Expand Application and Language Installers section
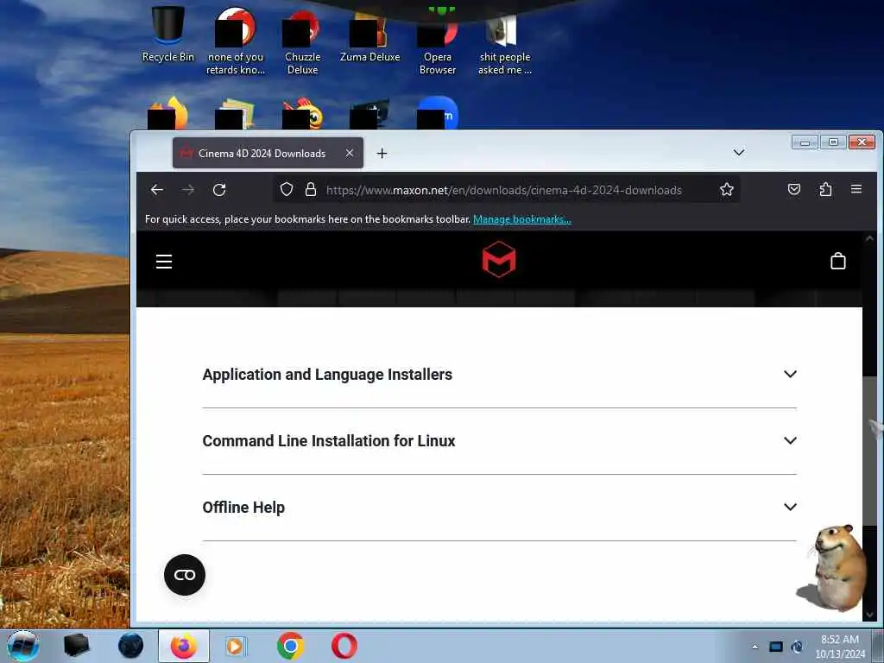 coord(790,374)
